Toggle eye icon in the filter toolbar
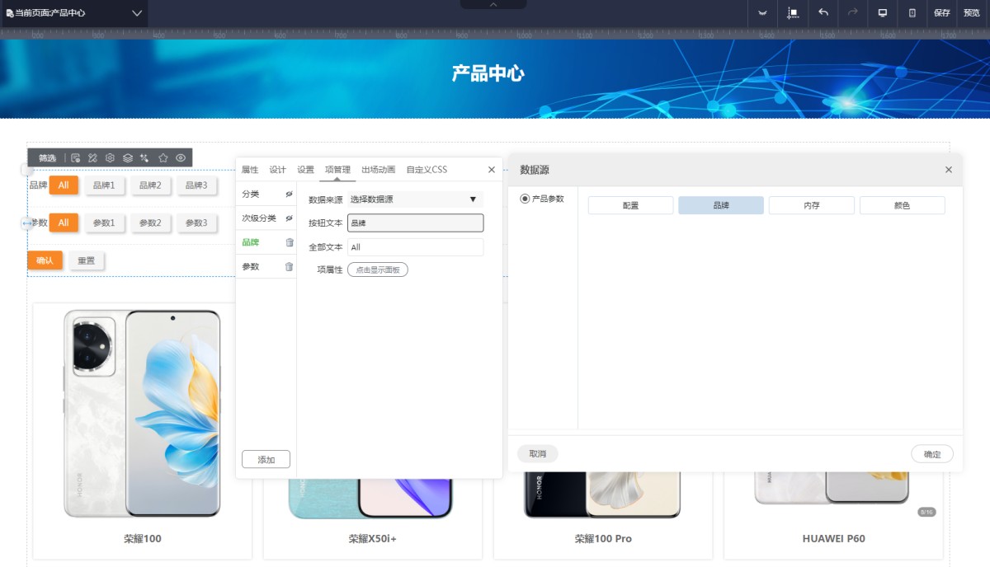Viewport: 990px width, 567px height. point(181,157)
